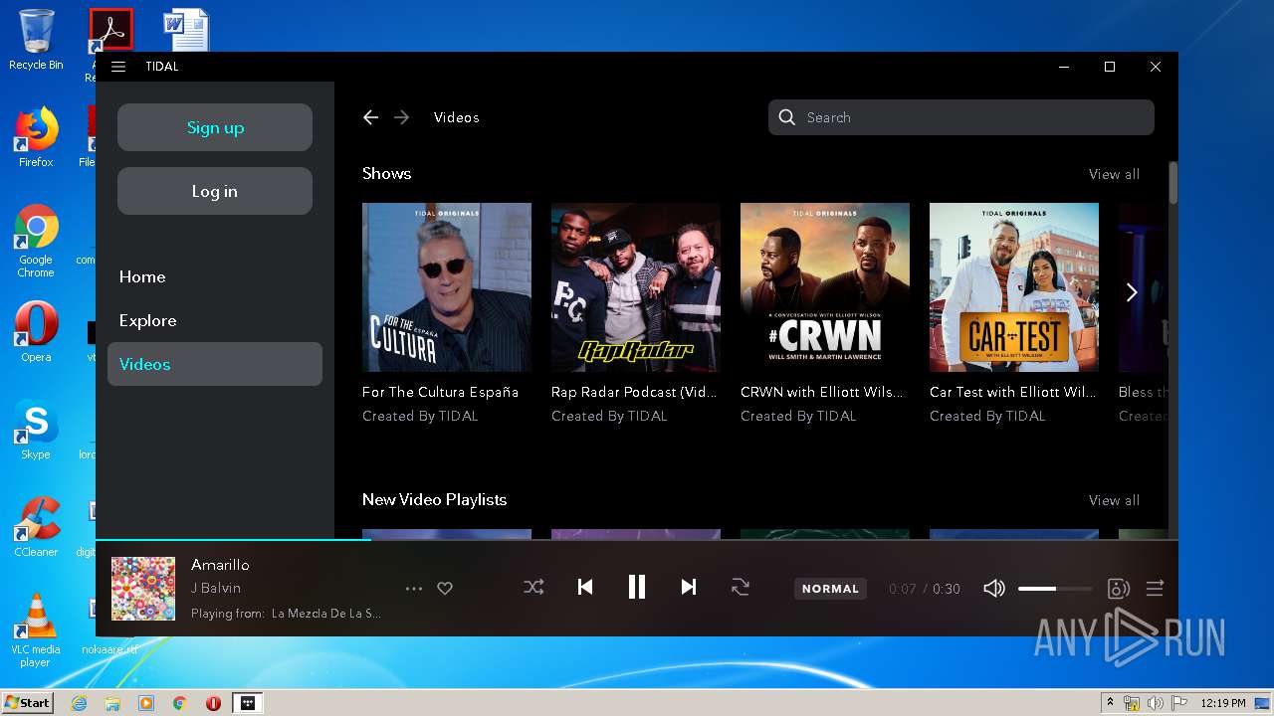Open the Car Test show thumbnail

pos(1014,287)
